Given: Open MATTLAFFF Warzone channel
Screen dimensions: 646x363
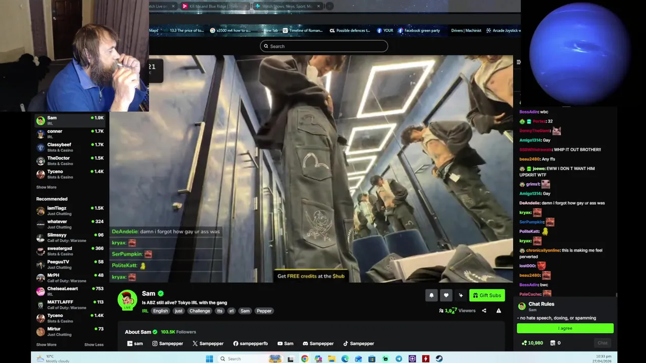Looking at the screenshot, I should pyautogui.click(x=70, y=305).
